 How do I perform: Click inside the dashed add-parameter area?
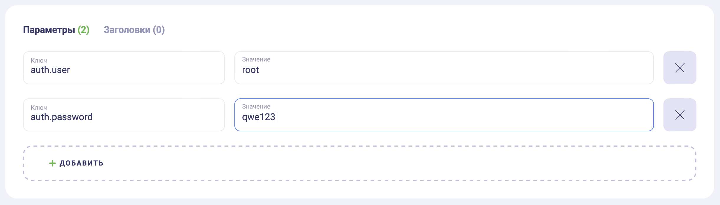point(360,163)
